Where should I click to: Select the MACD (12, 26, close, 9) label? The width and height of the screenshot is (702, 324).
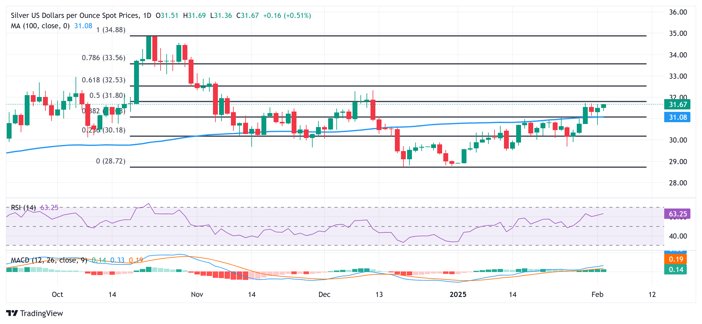coord(49,260)
